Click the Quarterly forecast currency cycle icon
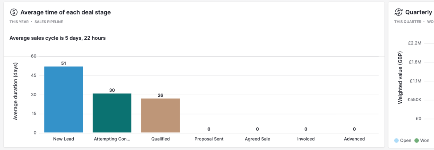Screen dimensions: 434x150 (x=399, y=12)
